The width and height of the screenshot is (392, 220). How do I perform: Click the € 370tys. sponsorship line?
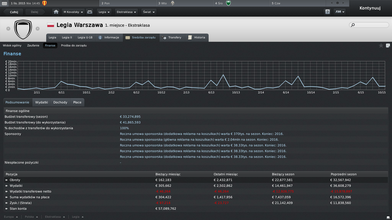click(202, 134)
